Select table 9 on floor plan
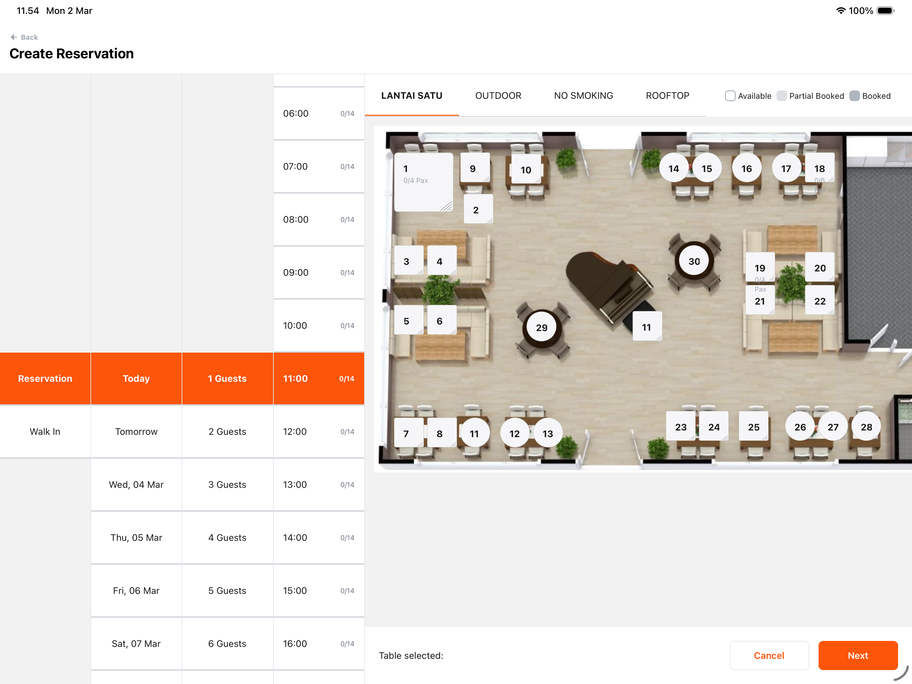This screenshot has height=684, width=912. 475,168
